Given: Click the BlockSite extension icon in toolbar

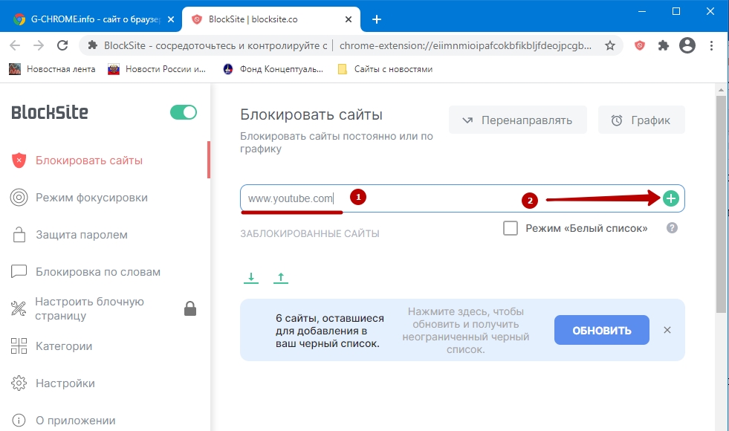Looking at the screenshot, I should (x=639, y=45).
